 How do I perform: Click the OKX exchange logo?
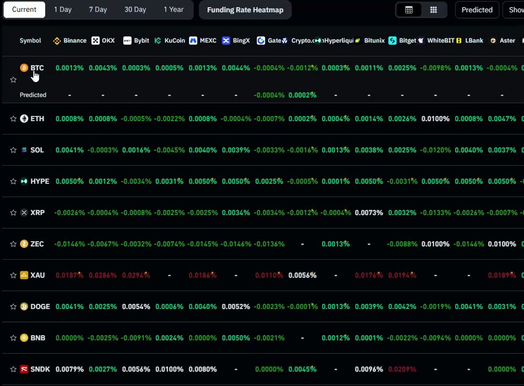[x=96, y=41]
